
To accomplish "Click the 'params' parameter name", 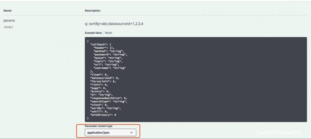I will click(x=9, y=20).
